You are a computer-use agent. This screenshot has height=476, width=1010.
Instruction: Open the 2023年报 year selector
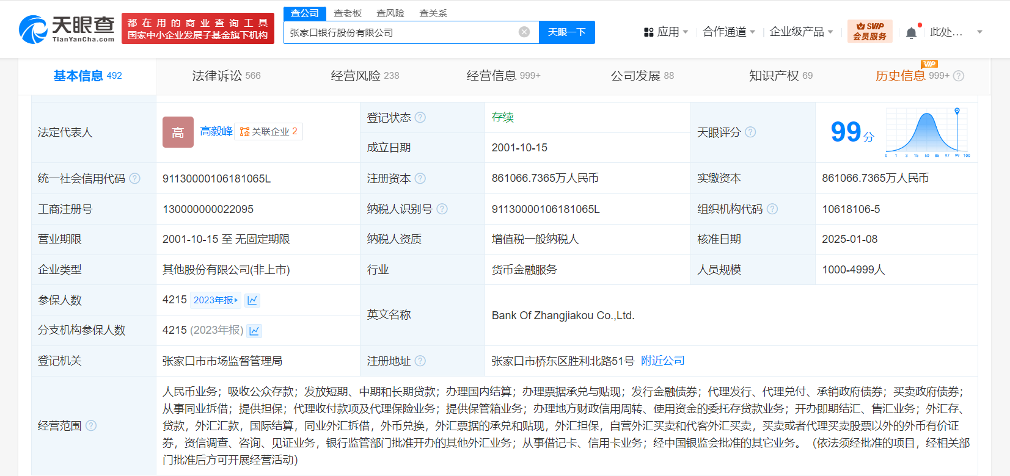pyautogui.click(x=215, y=300)
